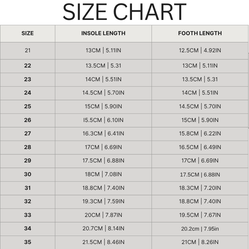Click foot length cell for size 32

(x=200, y=201)
